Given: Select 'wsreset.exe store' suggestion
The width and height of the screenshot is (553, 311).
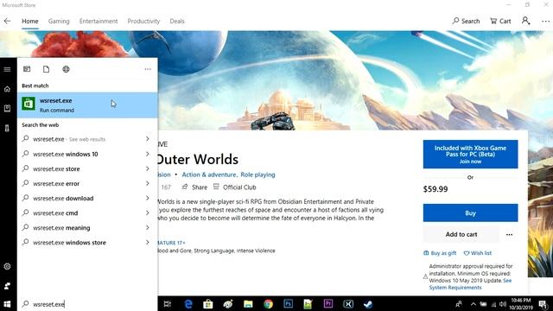Looking at the screenshot, I should click(x=87, y=168).
